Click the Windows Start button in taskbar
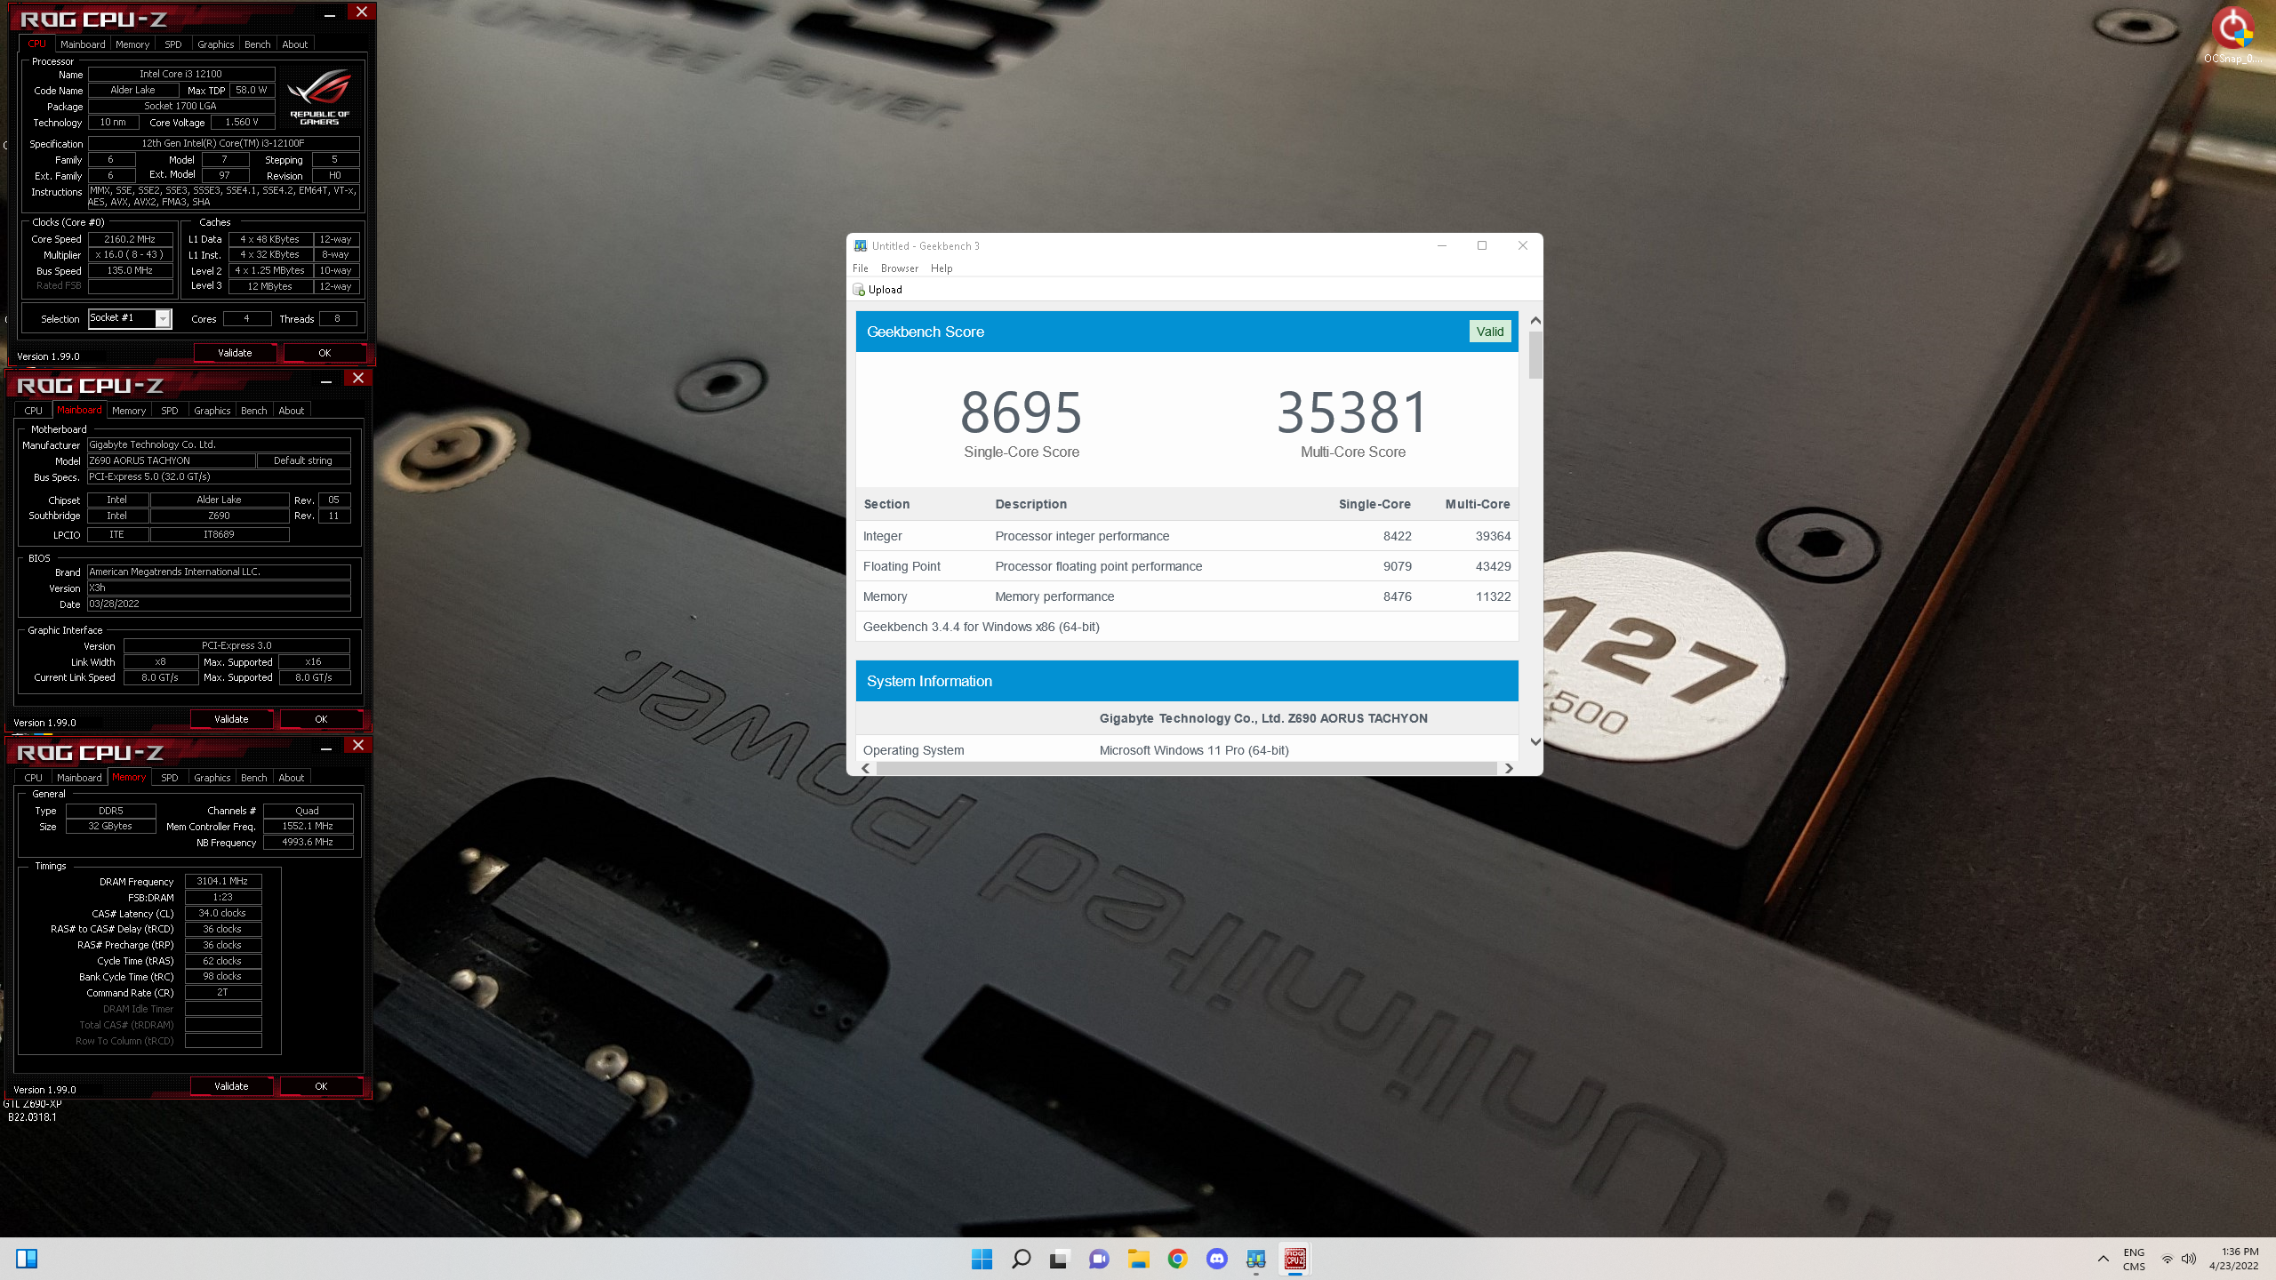Viewport: 2276px width, 1280px height. tap(982, 1259)
